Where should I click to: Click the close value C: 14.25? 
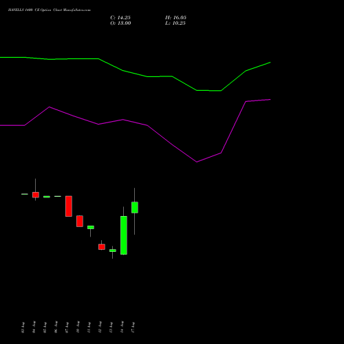120,18
